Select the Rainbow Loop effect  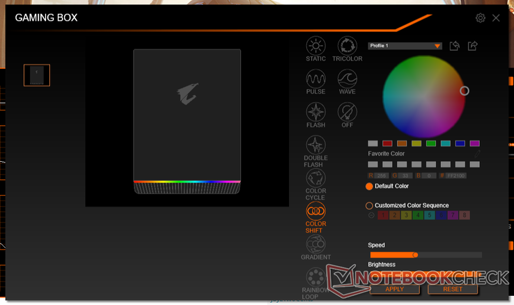click(316, 283)
